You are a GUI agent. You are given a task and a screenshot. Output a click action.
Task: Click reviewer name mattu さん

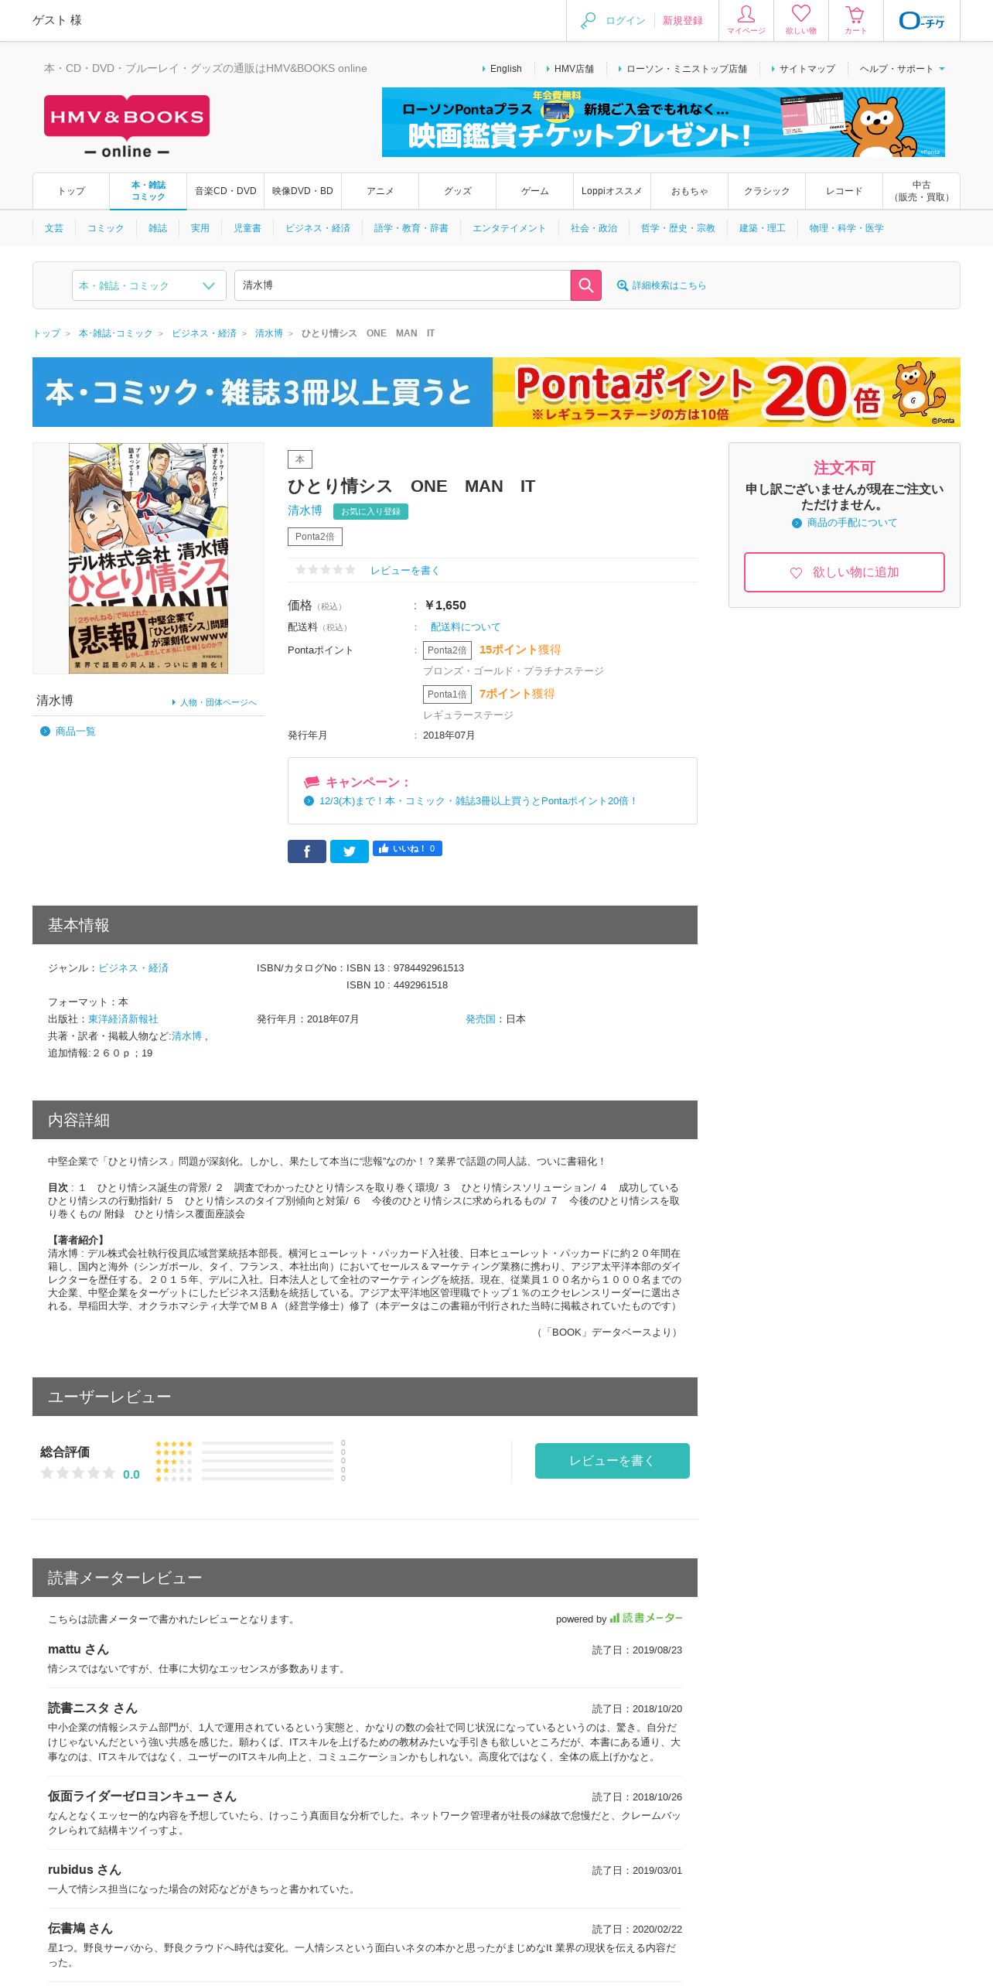coord(78,1650)
